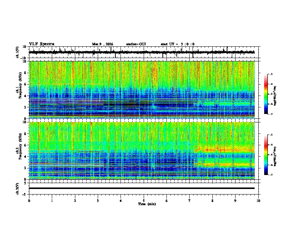The image size is (291, 225).
Task: Click the flat black ch.3 voltage trace
Action: (141, 188)
